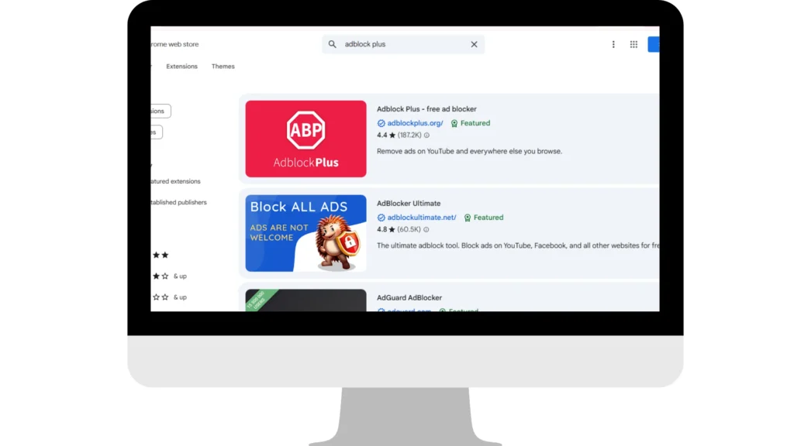Switch to the Themes tab
Screen dimensions: 794x446
223,67
